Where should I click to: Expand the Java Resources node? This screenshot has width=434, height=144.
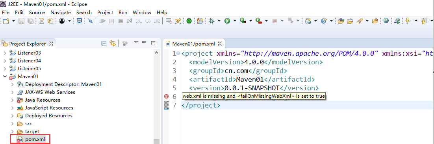pyautogui.click(x=12, y=100)
